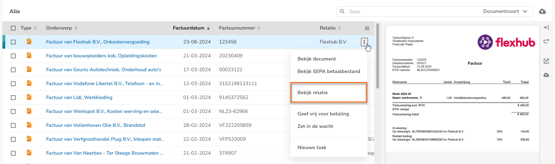Screen dimensions: 555x164
Task: Collapse the preview panel with the arrow icon
Action: pyautogui.click(x=546, y=27)
